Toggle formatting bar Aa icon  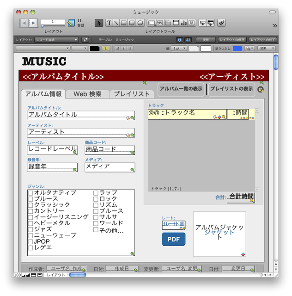tap(188, 40)
